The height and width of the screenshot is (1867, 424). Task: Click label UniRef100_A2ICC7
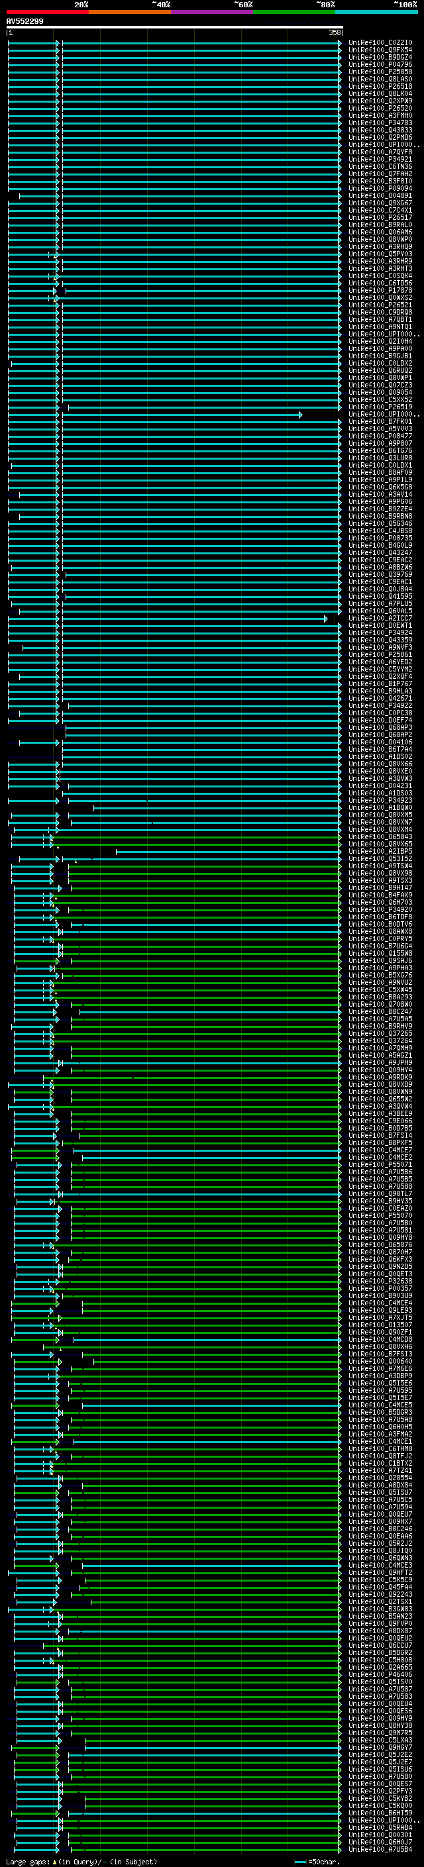380,618
